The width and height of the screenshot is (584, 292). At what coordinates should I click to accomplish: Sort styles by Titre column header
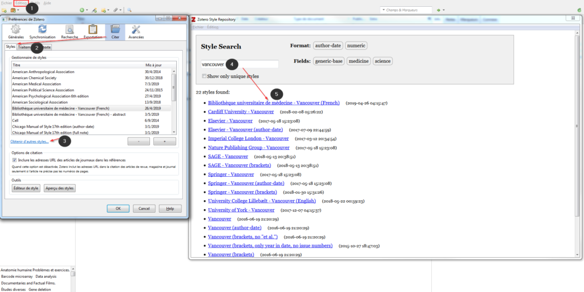pyautogui.click(x=78, y=65)
